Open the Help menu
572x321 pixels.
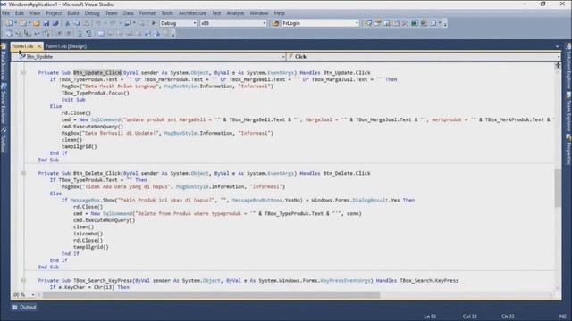coord(279,13)
